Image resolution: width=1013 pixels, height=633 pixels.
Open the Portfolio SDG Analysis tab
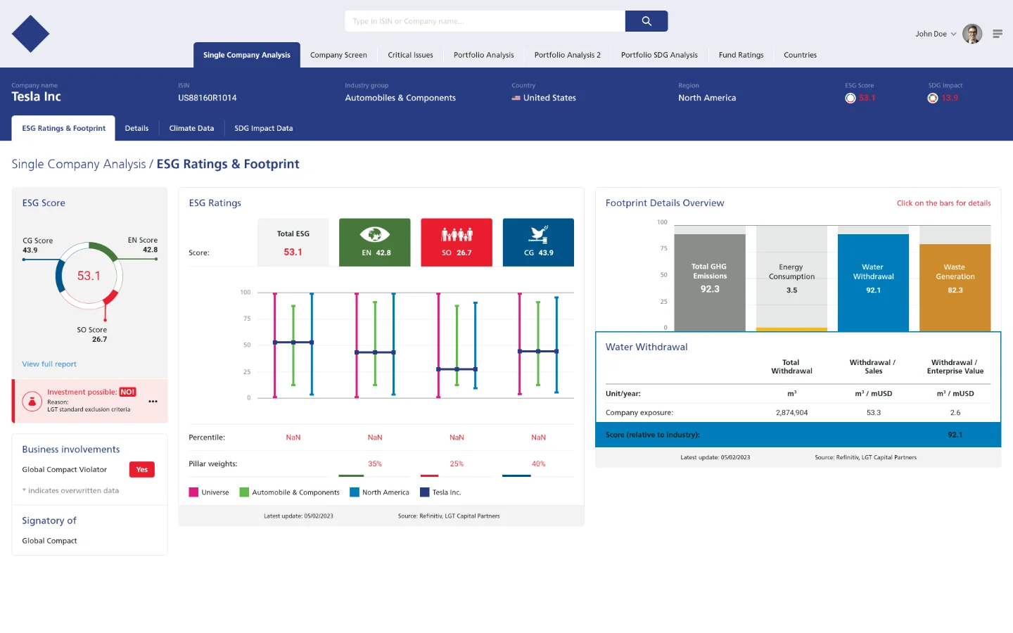coord(659,55)
